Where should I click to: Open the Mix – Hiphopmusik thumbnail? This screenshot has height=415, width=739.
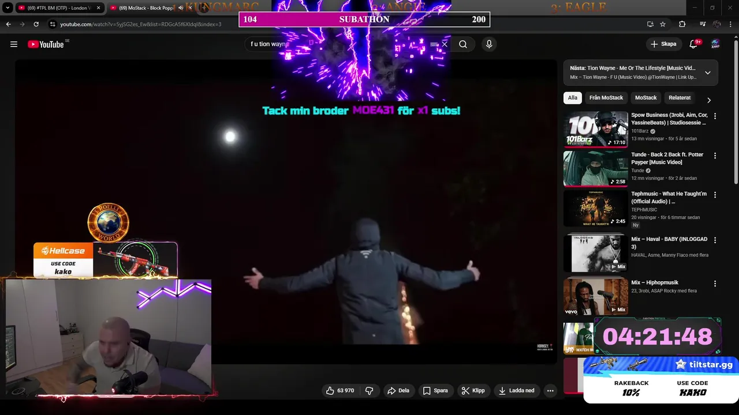(x=595, y=296)
